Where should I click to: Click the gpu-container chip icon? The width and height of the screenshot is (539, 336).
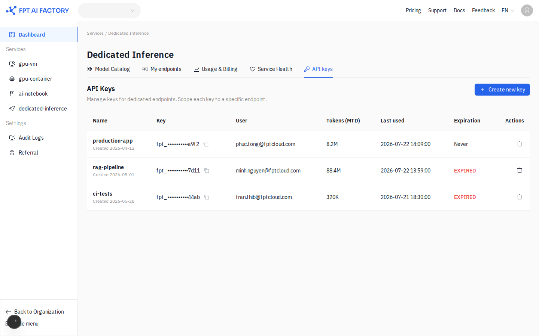click(12, 79)
